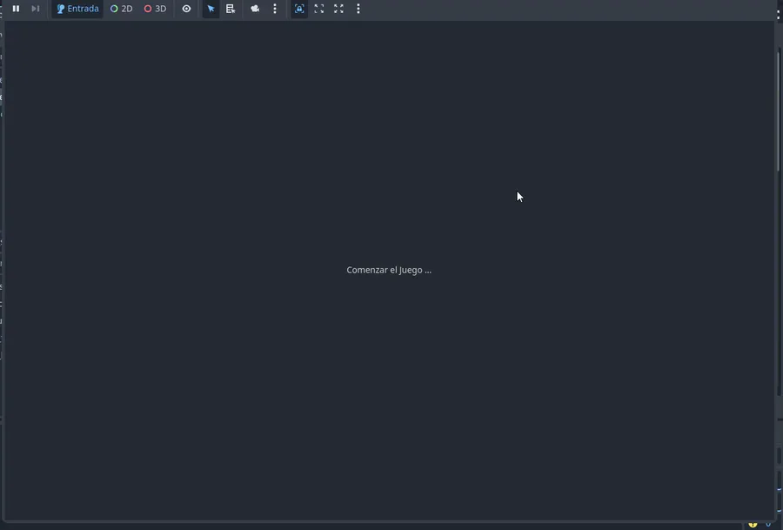
Task: Activate the list select mode tool
Action: pos(231,9)
